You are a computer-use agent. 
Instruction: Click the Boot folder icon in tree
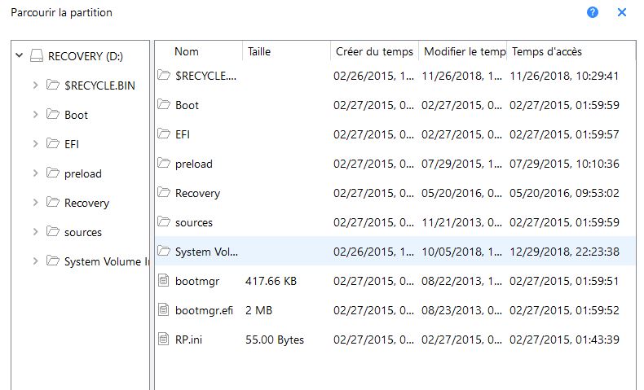tap(52, 114)
